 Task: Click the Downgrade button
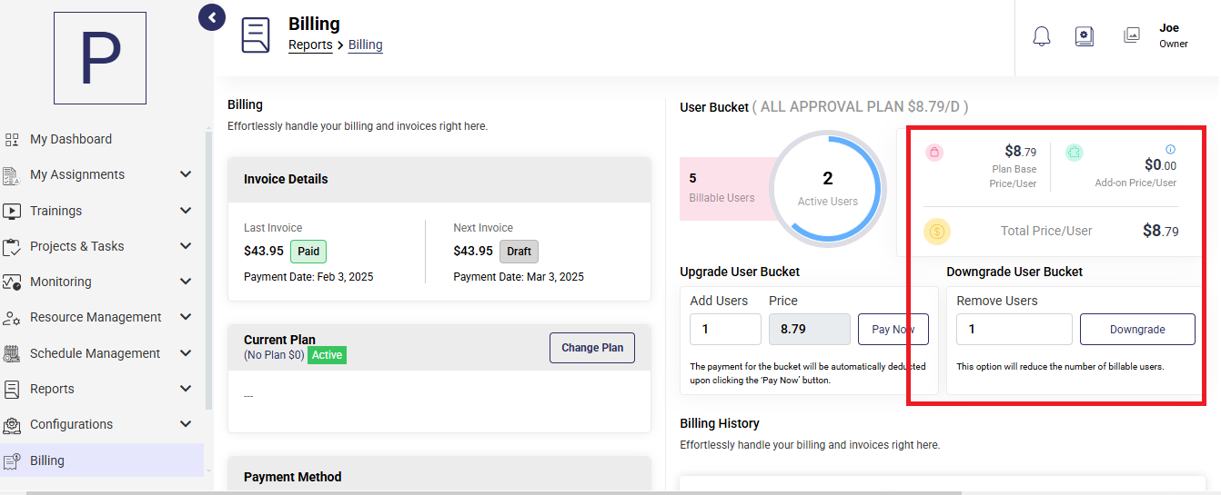pos(1137,330)
